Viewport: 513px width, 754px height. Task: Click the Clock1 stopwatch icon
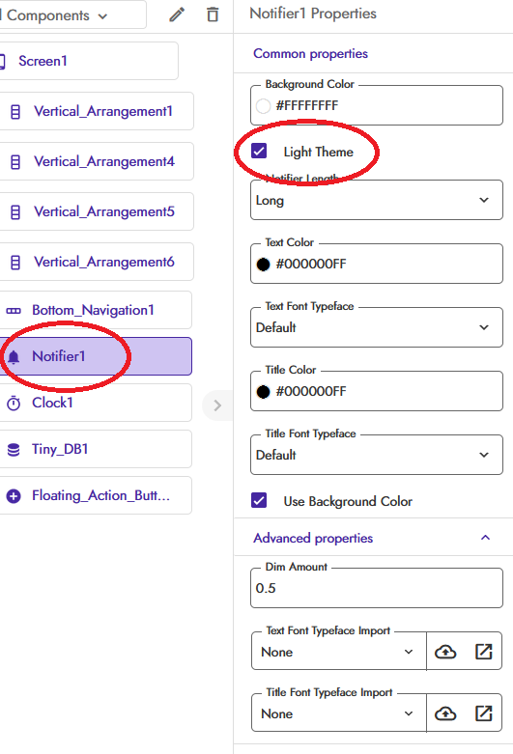(14, 403)
